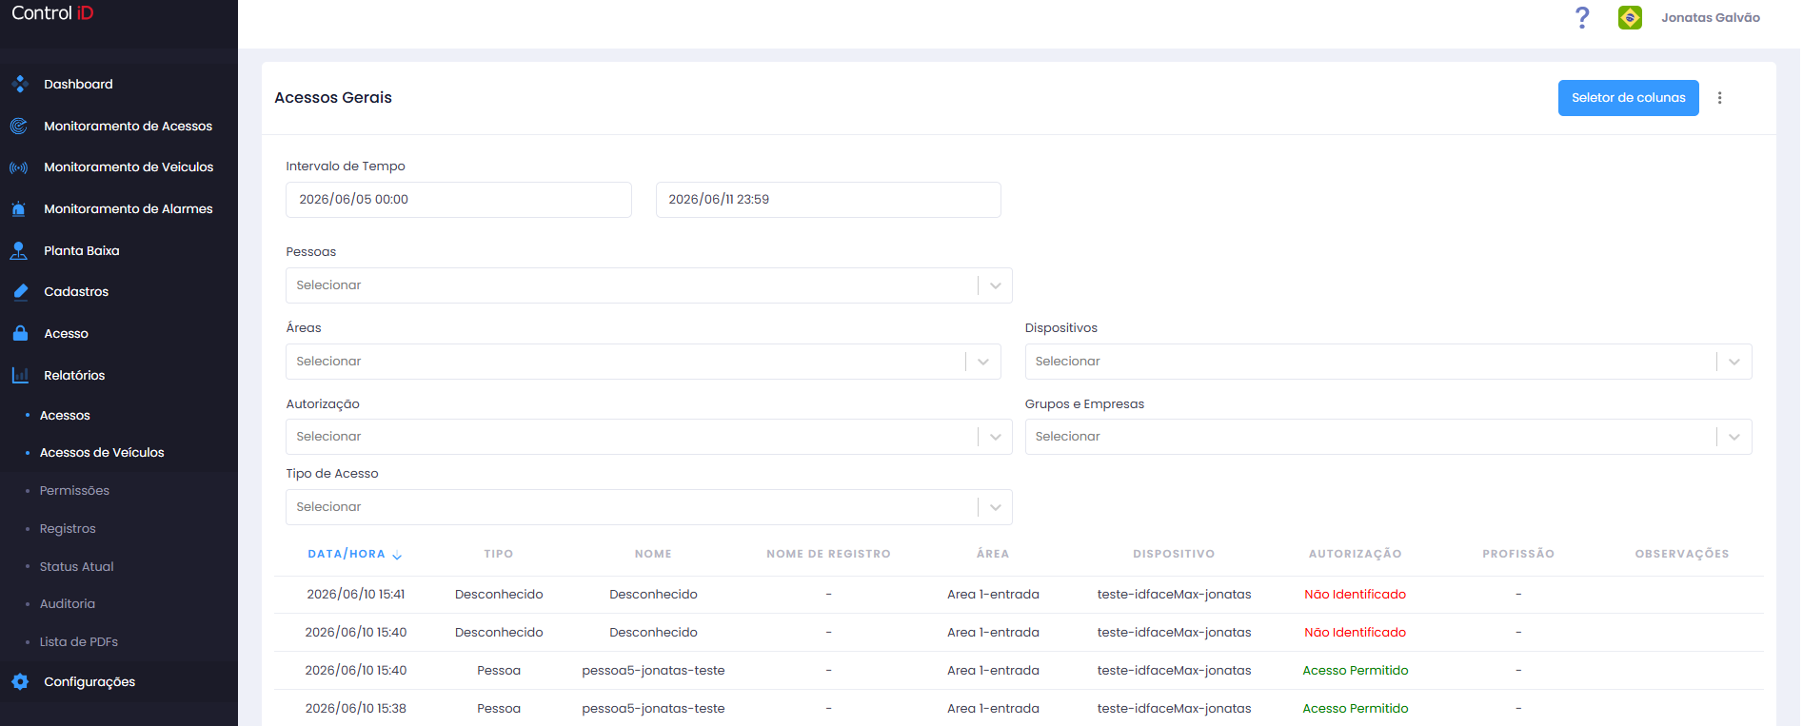Click Não Identificado in the 15:41 row
Image resolution: width=1803 pixels, height=726 pixels.
coord(1355,595)
